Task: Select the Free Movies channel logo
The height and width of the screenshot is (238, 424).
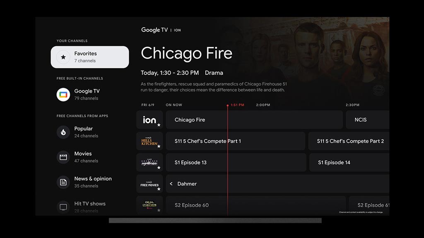Action: coord(149,184)
